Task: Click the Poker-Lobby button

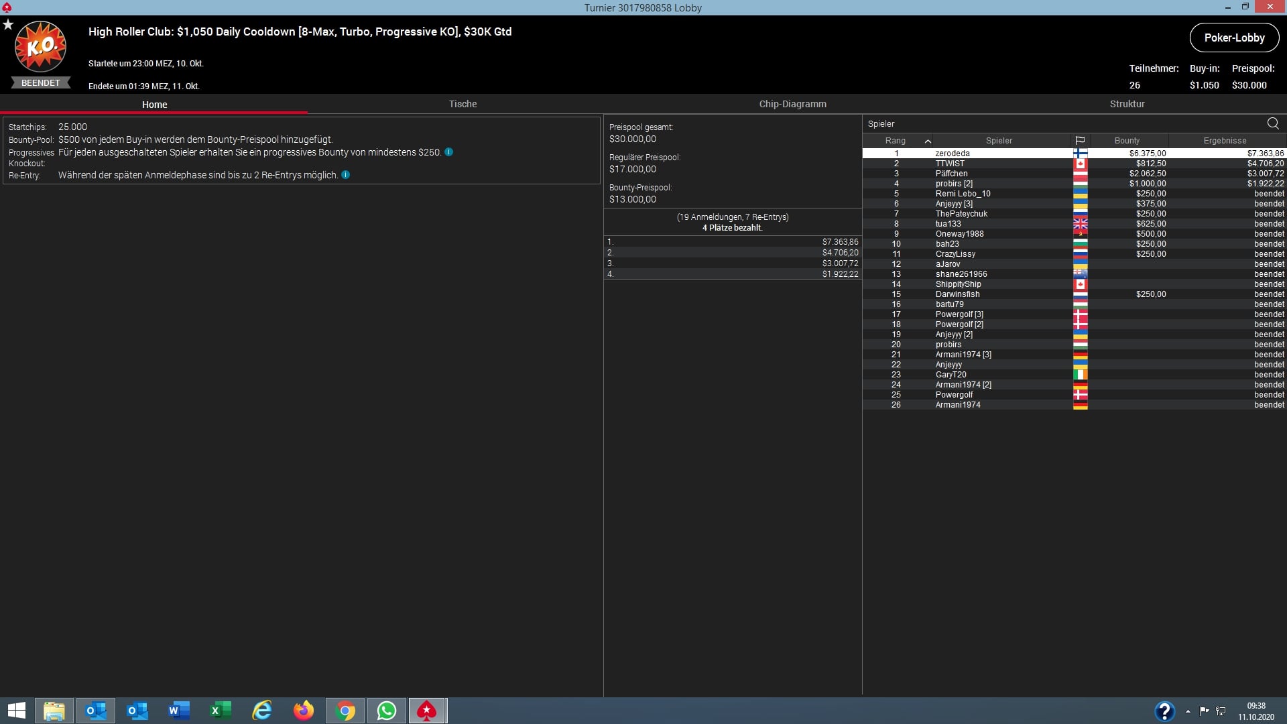Action: [1234, 38]
